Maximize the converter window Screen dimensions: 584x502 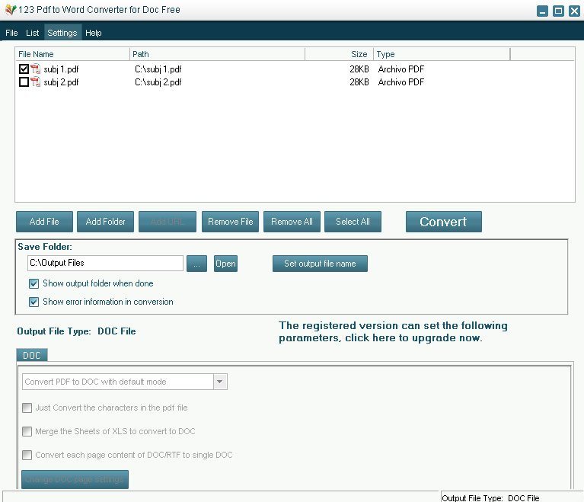click(558, 11)
